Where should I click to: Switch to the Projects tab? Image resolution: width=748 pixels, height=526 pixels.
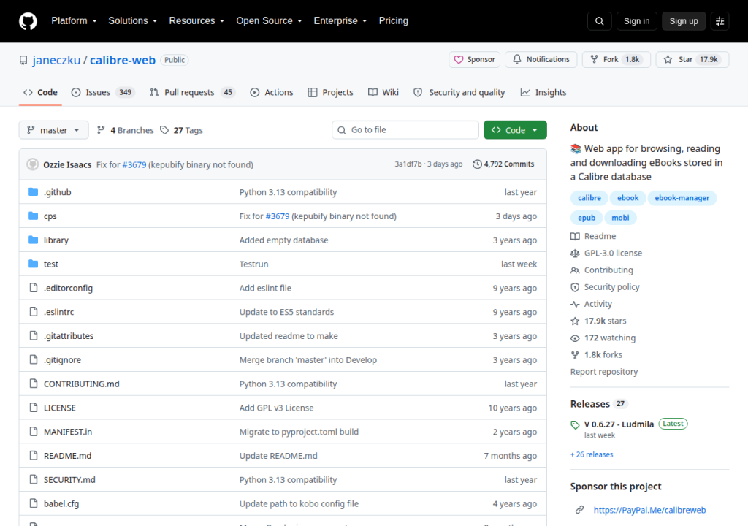(x=331, y=93)
